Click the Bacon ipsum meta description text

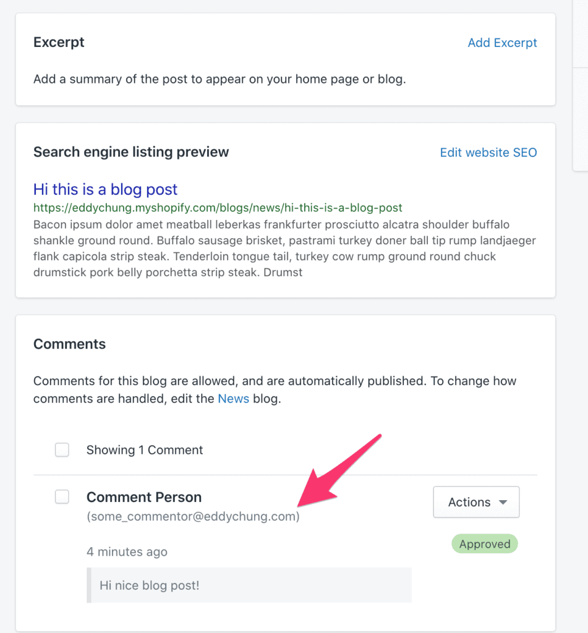tap(284, 249)
